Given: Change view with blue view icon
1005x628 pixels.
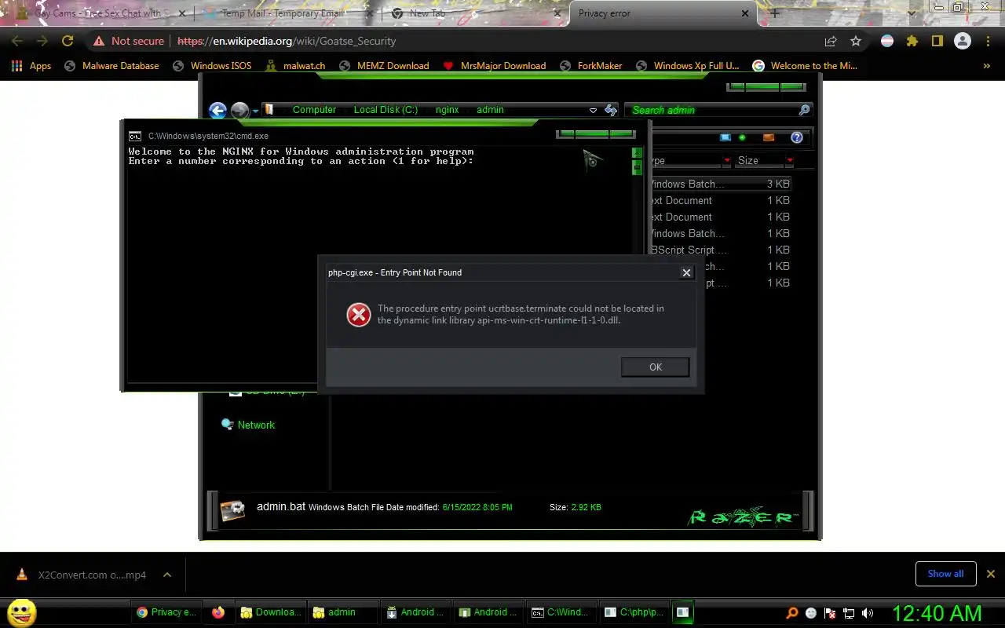Looking at the screenshot, I should coord(725,137).
